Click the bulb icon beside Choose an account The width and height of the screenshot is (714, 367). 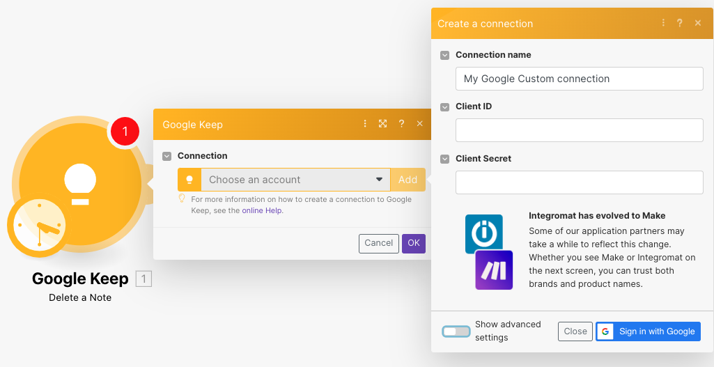pyautogui.click(x=189, y=180)
